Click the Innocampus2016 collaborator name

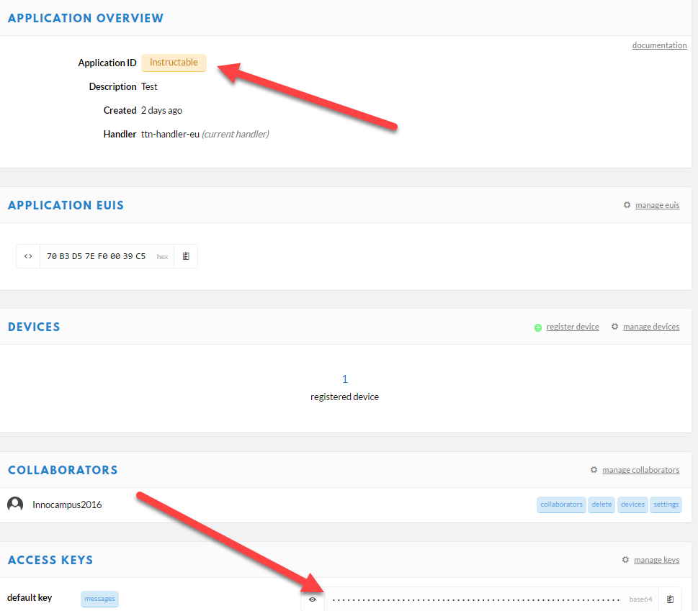(67, 504)
